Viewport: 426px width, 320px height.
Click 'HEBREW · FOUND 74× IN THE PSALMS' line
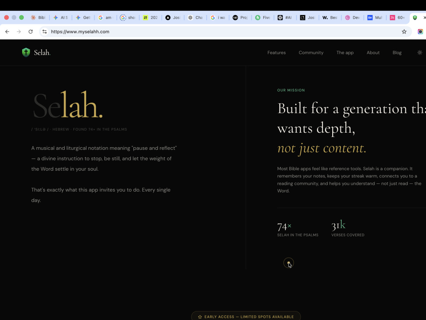tap(89, 129)
